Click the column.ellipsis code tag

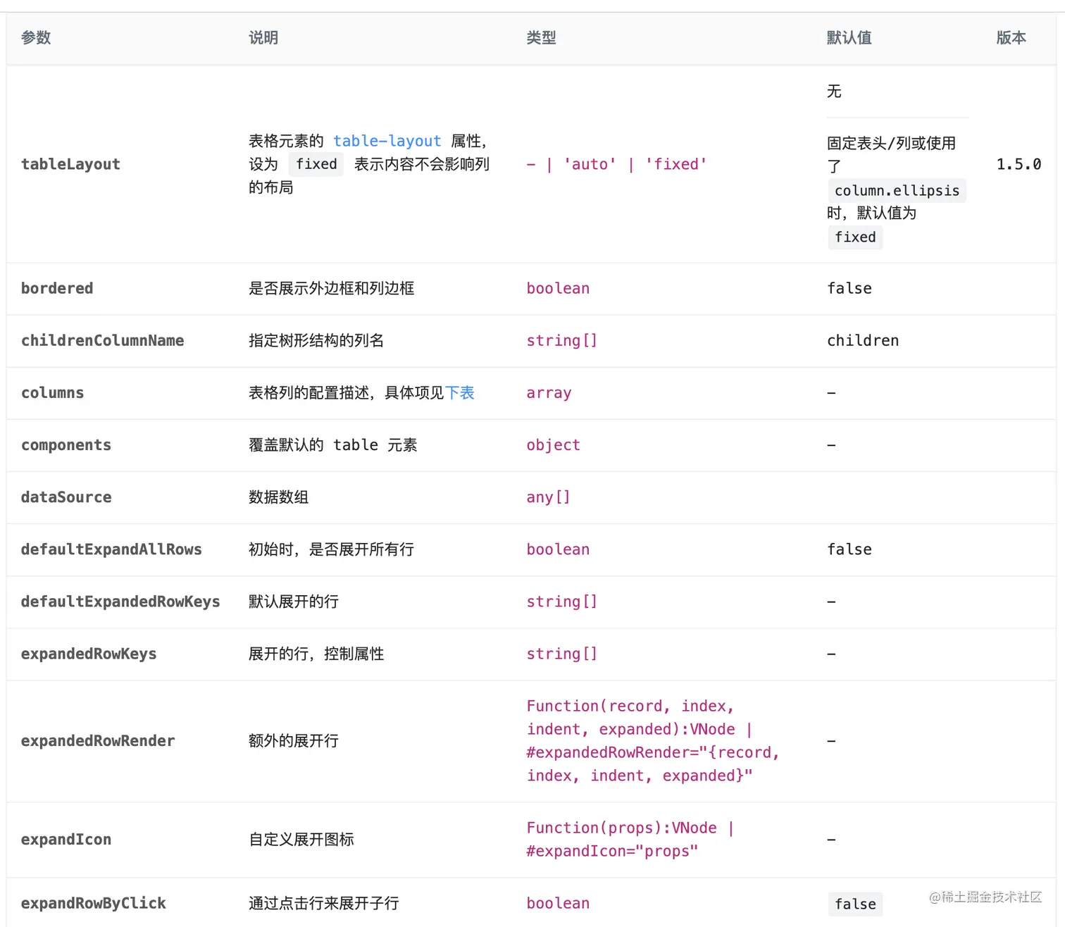[x=897, y=191]
